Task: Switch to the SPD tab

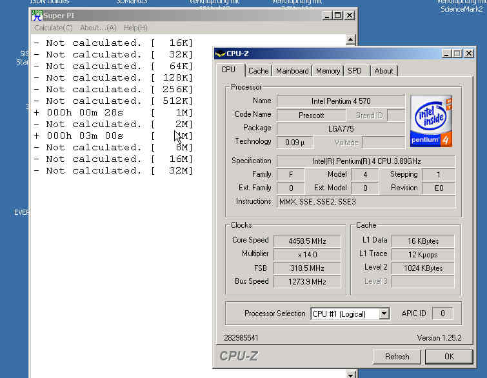Action: tap(355, 71)
